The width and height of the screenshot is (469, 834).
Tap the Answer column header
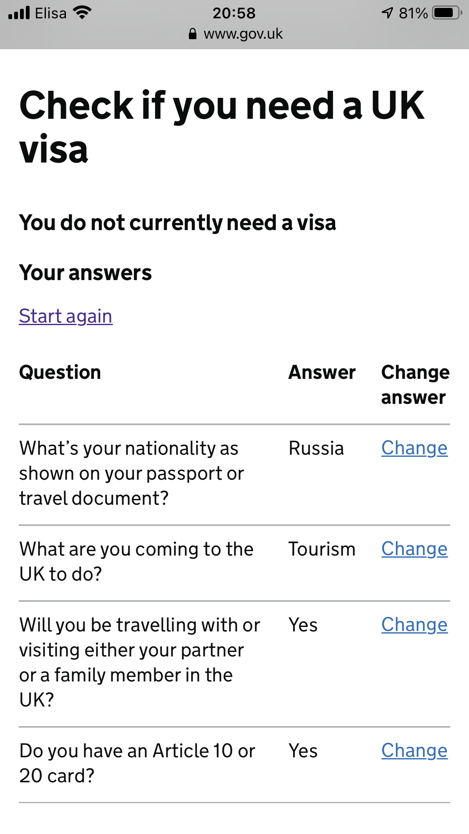322,372
